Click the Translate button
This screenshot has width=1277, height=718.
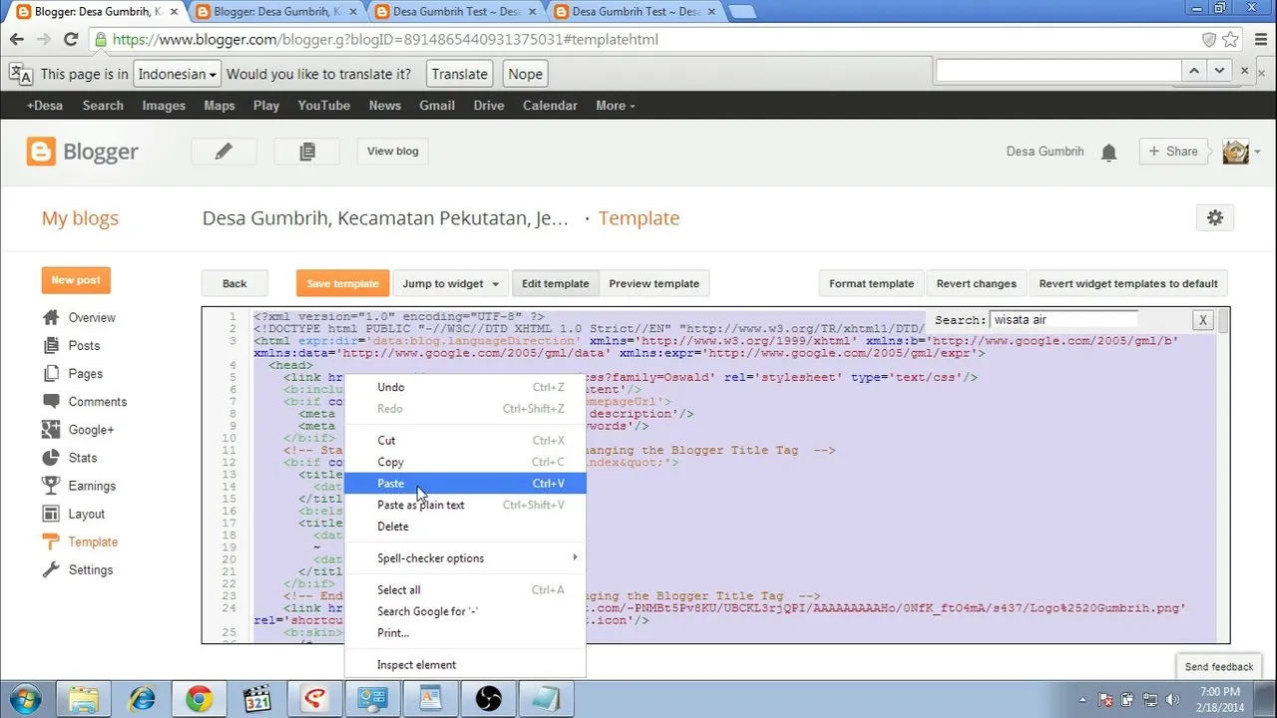[460, 74]
